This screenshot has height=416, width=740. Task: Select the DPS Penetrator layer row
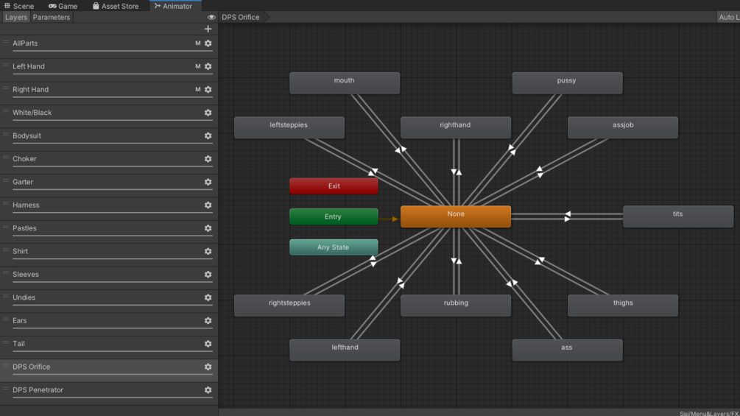tap(109, 393)
